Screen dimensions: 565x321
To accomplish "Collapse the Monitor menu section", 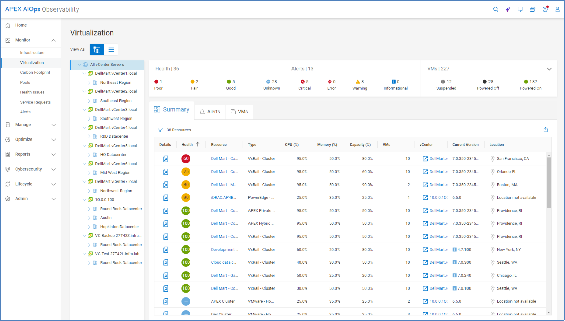I will (53, 40).
